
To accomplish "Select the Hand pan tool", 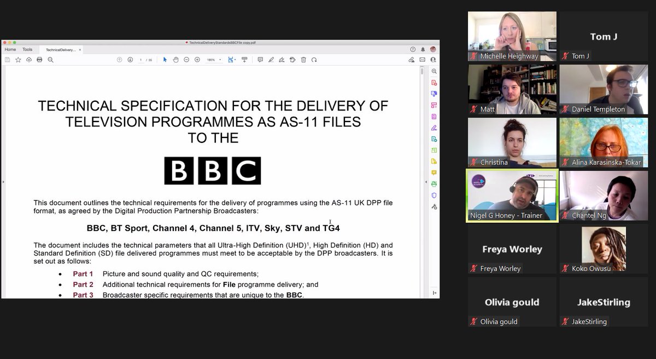I will (175, 60).
